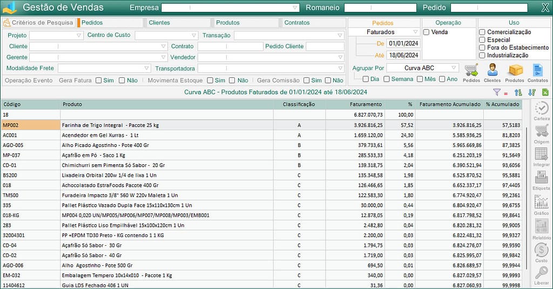
Task: Click the filter funnel icon
Action: coord(497,92)
